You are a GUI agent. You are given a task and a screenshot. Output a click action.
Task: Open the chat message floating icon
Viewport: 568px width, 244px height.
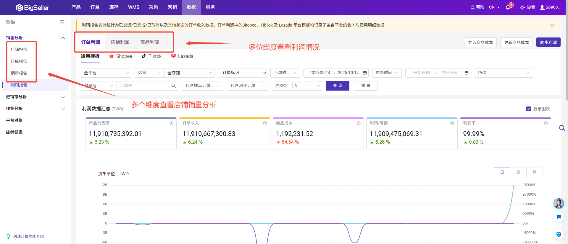pyautogui.click(x=559, y=217)
